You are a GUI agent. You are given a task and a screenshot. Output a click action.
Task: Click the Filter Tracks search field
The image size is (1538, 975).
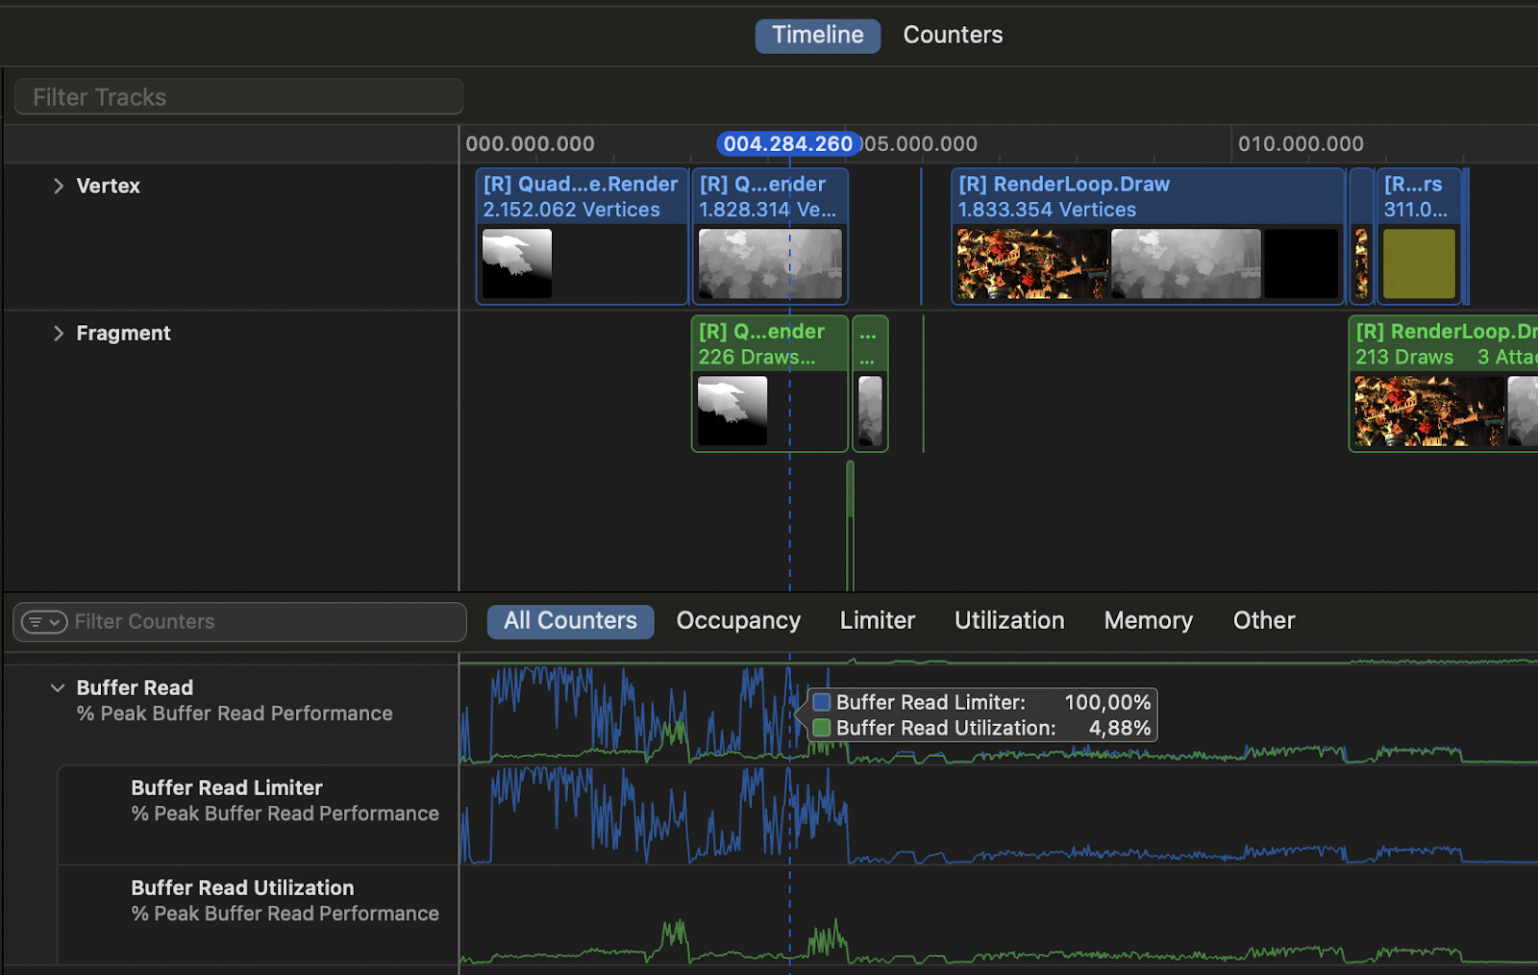tap(237, 96)
